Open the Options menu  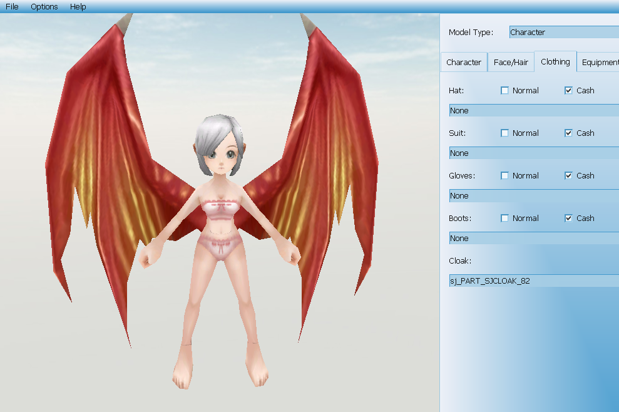click(44, 6)
